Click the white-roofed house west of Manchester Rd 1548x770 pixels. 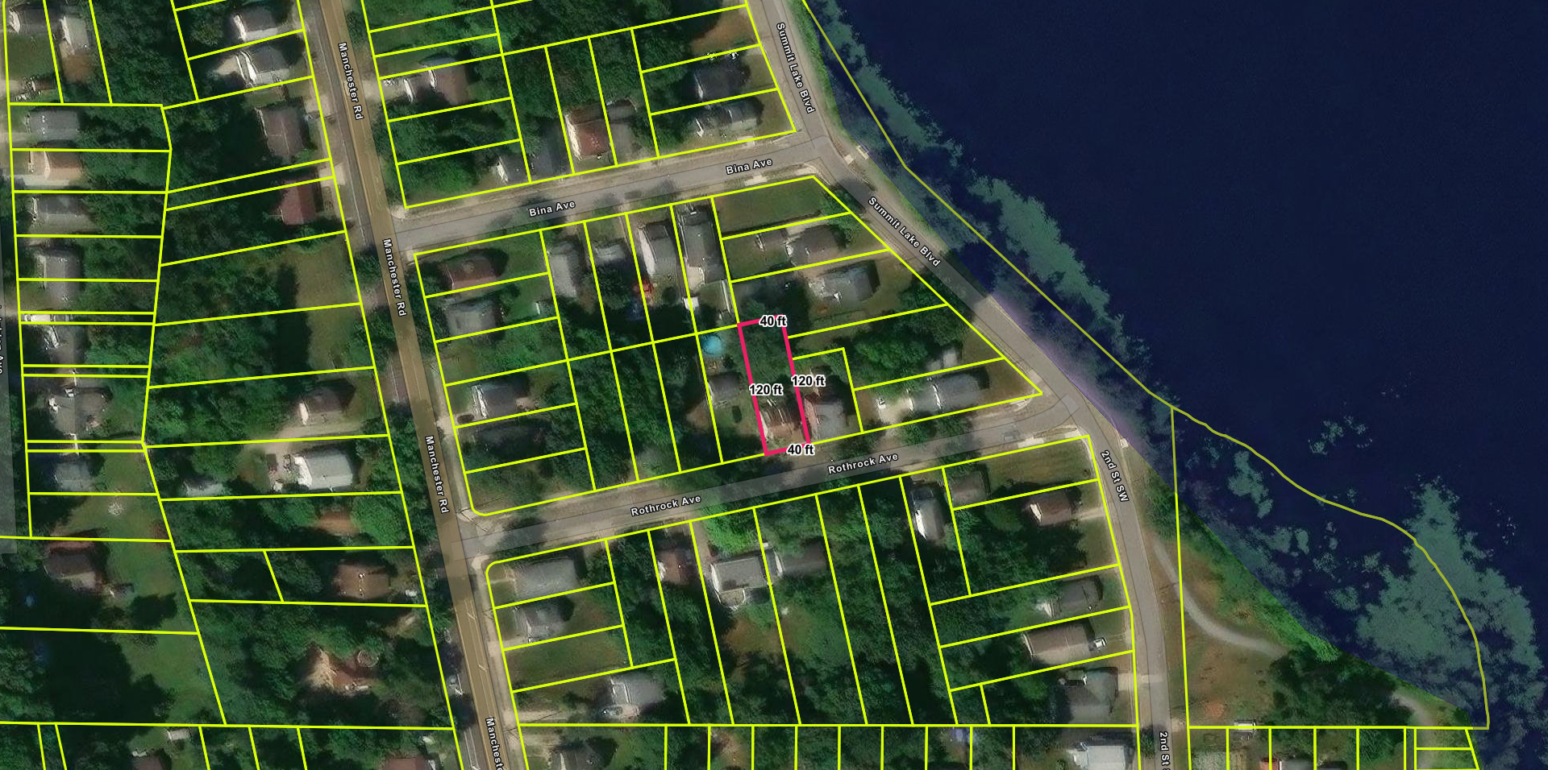[322, 469]
